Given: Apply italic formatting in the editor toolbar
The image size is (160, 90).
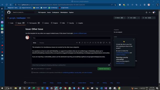Looking at the screenshot, I should click(82, 43).
